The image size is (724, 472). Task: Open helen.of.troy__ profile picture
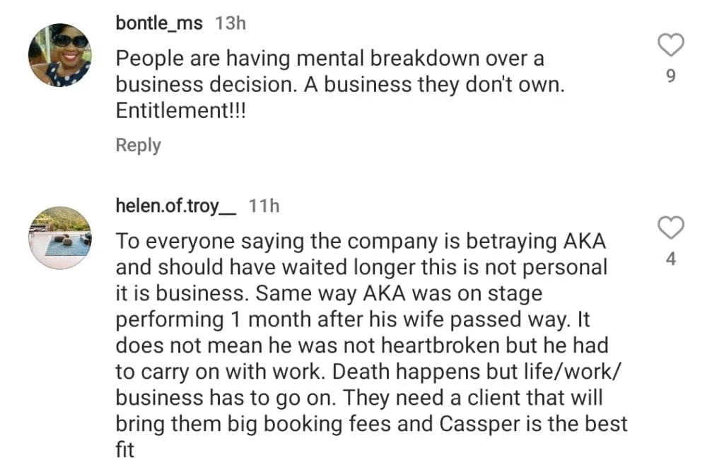[60, 237]
